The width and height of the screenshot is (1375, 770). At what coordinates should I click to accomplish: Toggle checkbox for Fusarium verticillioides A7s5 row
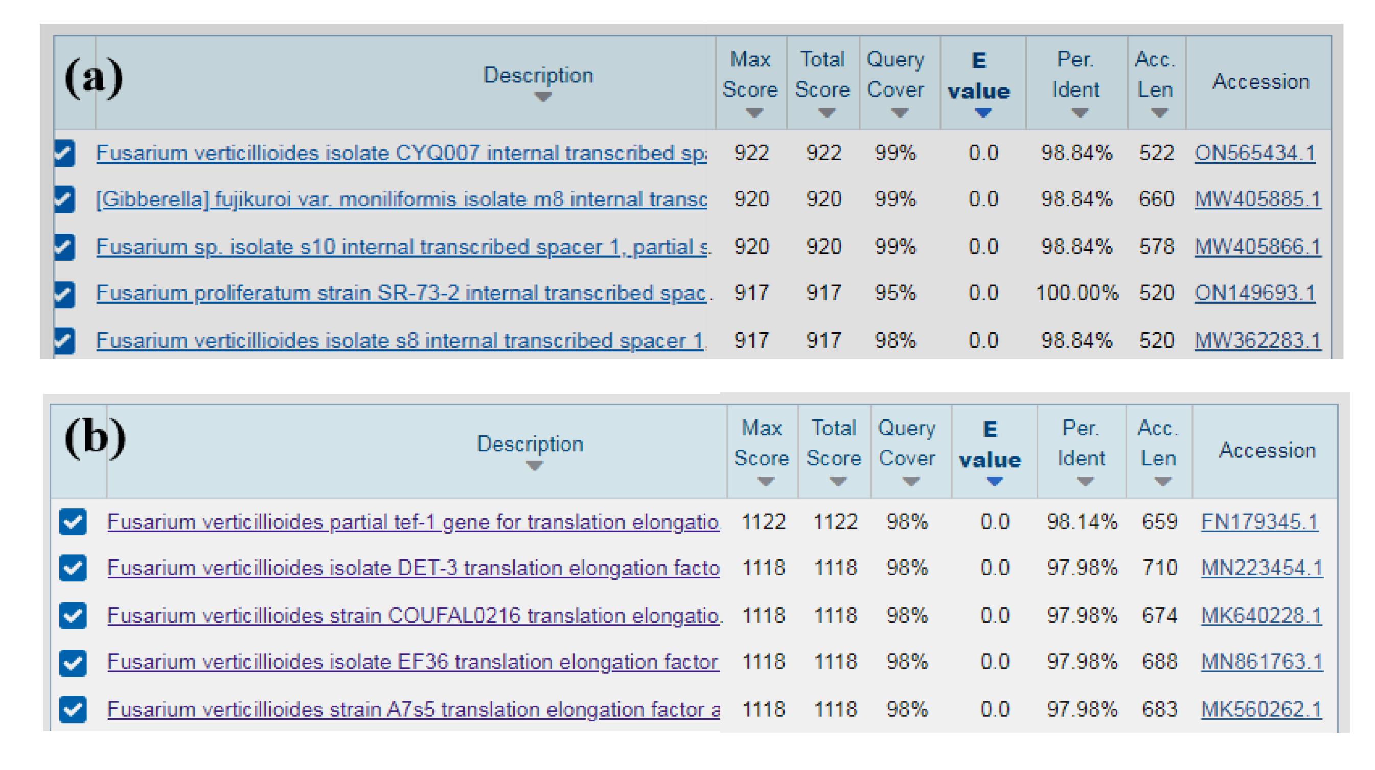tap(73, 709)
